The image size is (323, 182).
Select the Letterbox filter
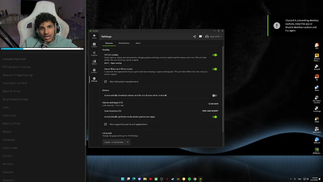click(x=9, y=140)
